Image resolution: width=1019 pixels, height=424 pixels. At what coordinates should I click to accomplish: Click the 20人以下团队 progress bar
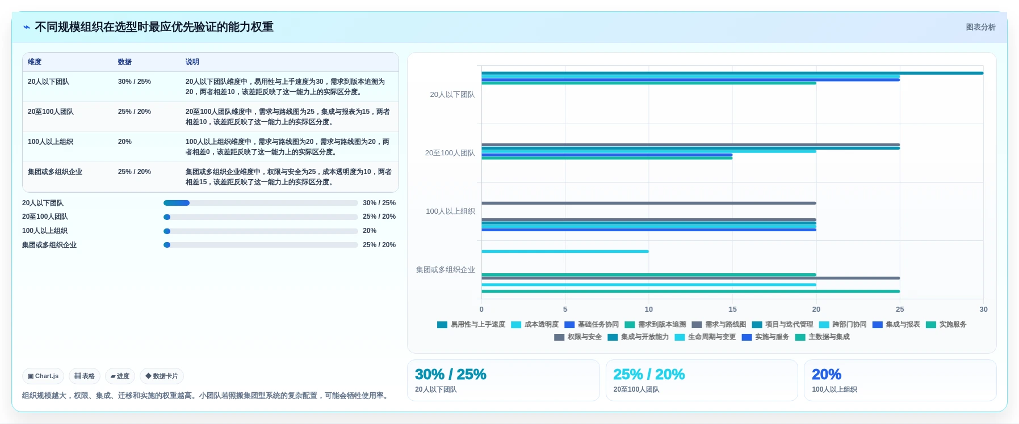coord(261,203)
